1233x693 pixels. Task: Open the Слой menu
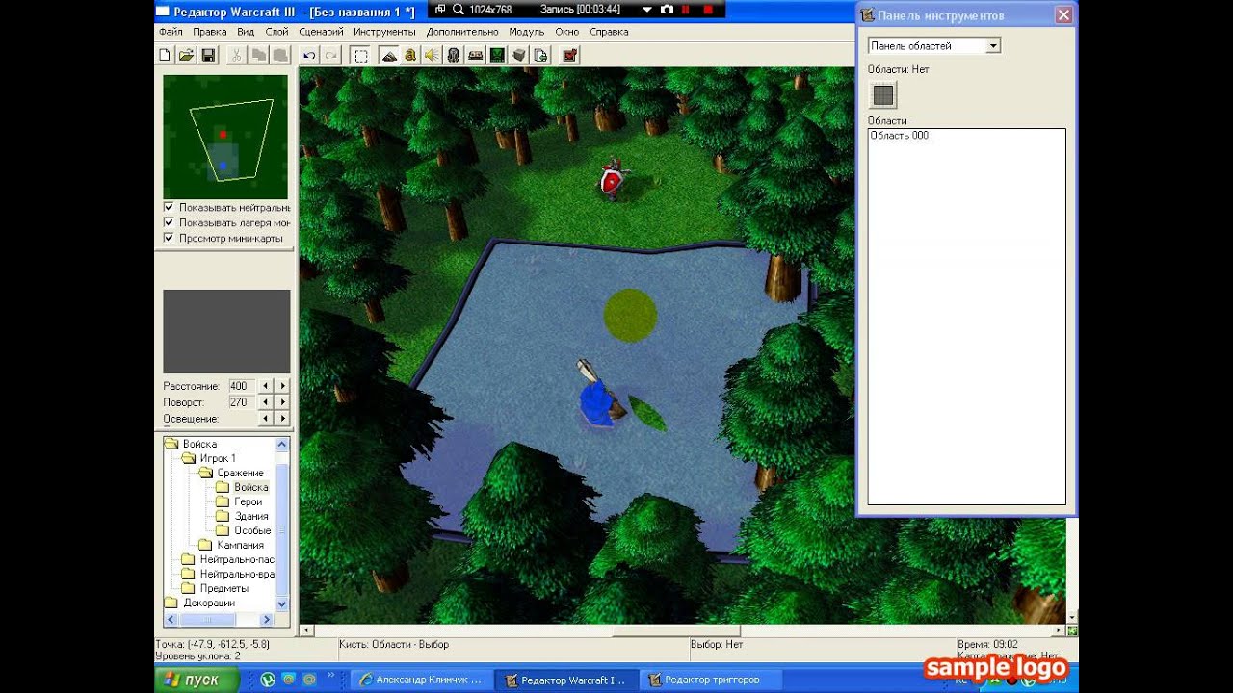(276, 32)
